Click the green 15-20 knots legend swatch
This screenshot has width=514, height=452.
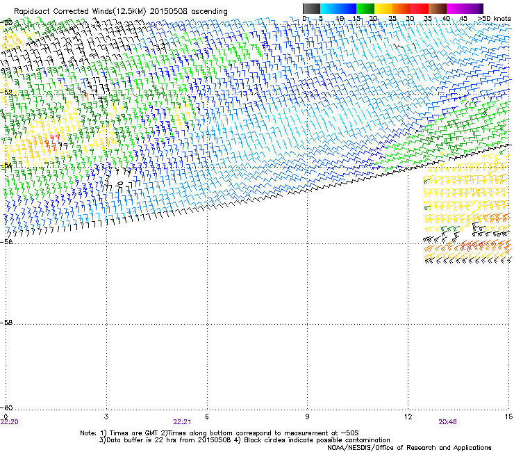click(x=365, y=8)
